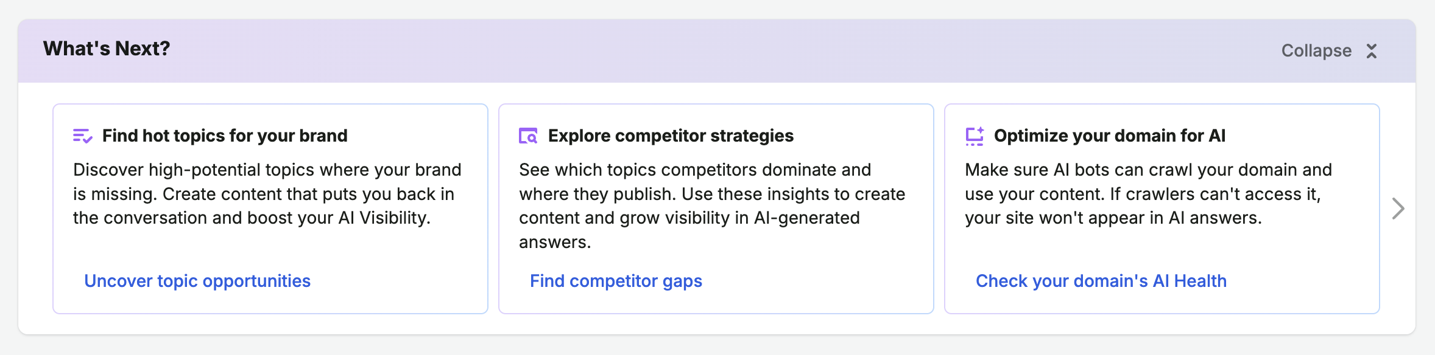Click the What's Next? panel title

tap(107, 49)
